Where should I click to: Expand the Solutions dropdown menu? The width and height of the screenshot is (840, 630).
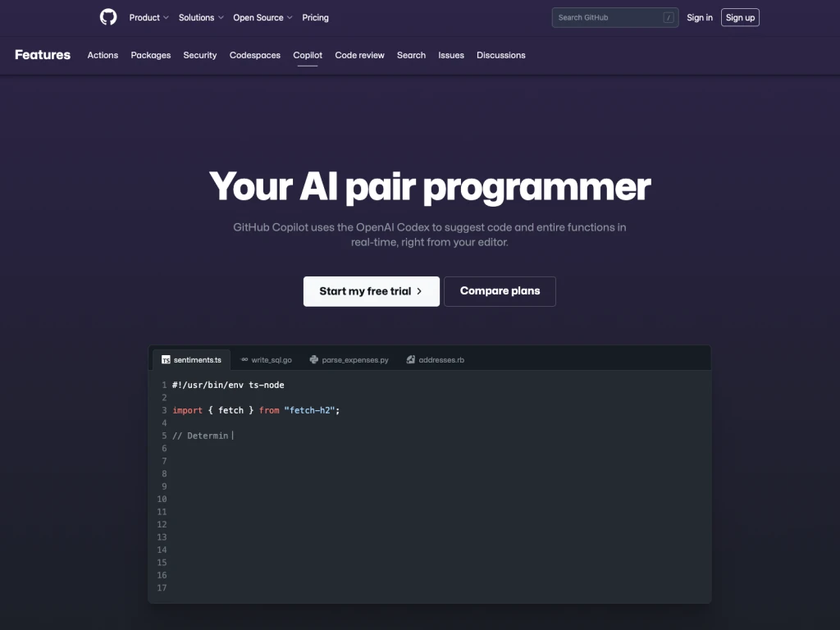201,18
